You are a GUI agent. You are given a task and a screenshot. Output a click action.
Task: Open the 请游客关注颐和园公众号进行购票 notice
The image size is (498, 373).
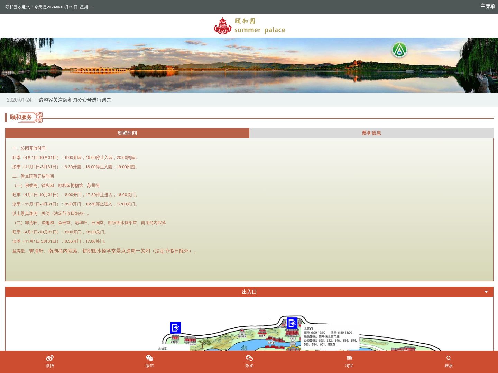point(75,100)
